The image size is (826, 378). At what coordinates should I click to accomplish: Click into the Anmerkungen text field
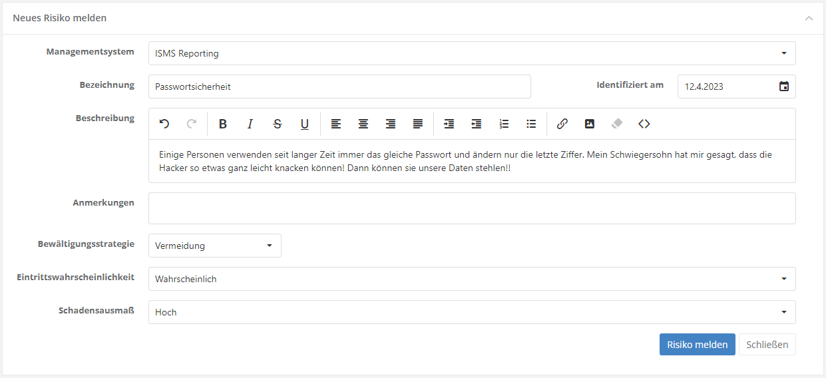471,208
